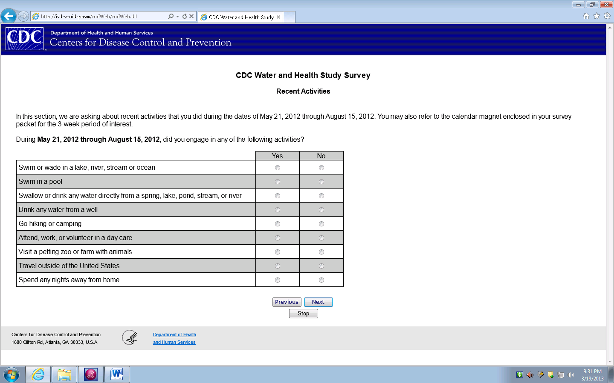Screen dimensions: 614x383
Task: Select Yes for Swim in a pool
Action: [278, 182]
